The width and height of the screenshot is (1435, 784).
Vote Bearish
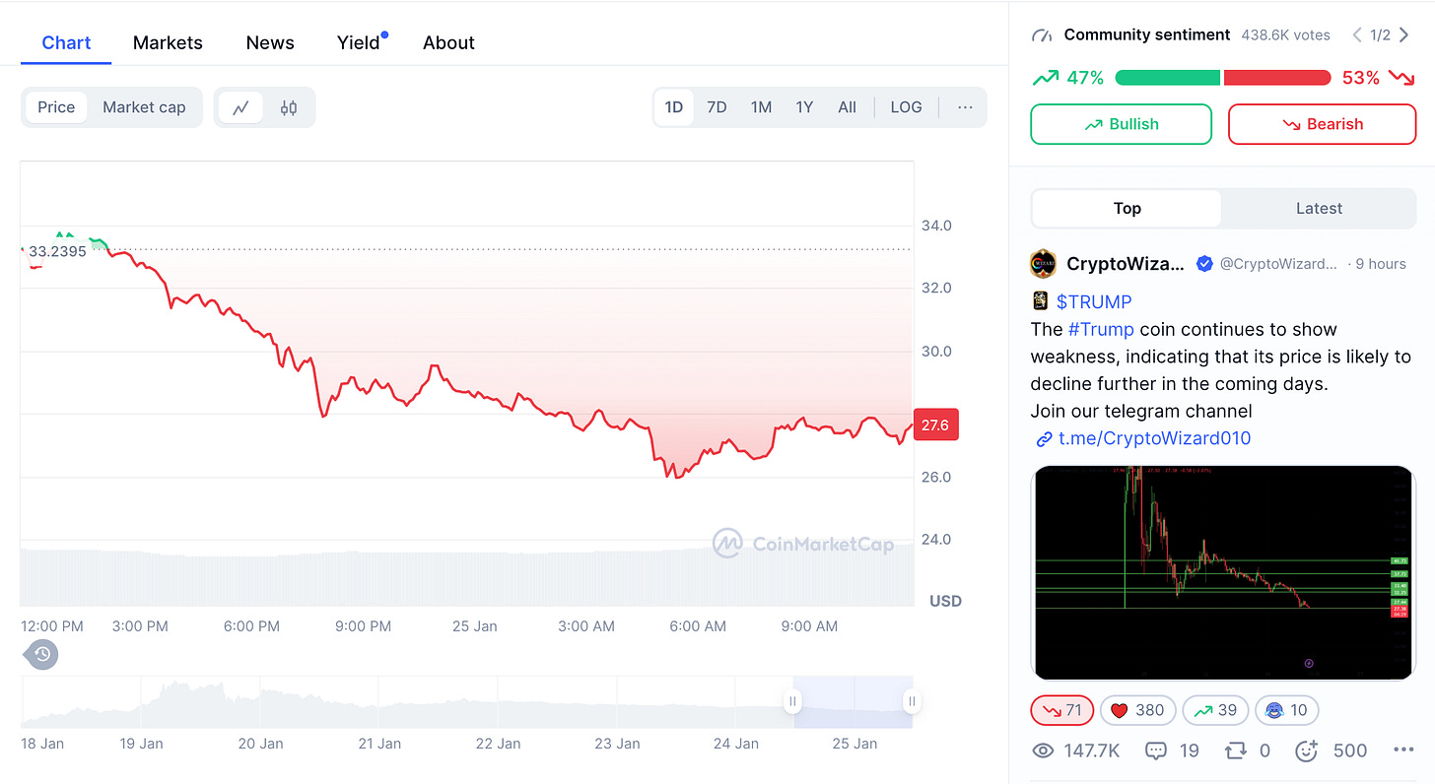point(1323,124)
